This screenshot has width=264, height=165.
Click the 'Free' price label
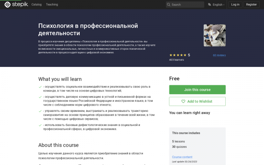(x=174, y=78)
